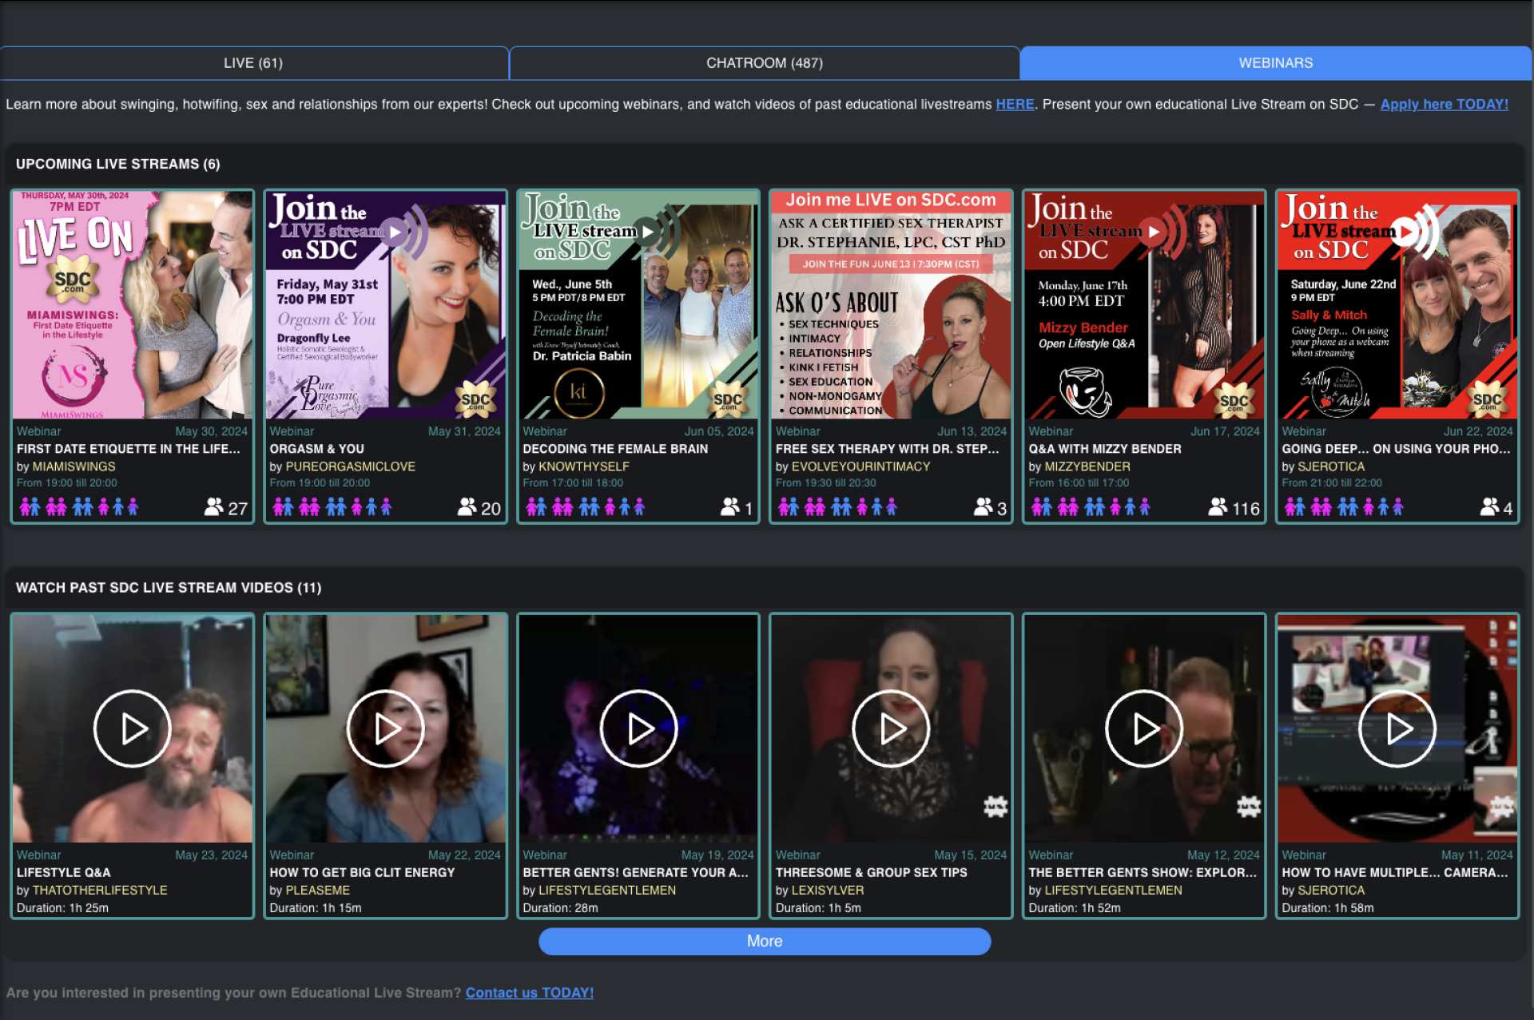Open Decoding the Female Brain poster
Viewport: 1534px width, 1020px height.
point(638,305)
